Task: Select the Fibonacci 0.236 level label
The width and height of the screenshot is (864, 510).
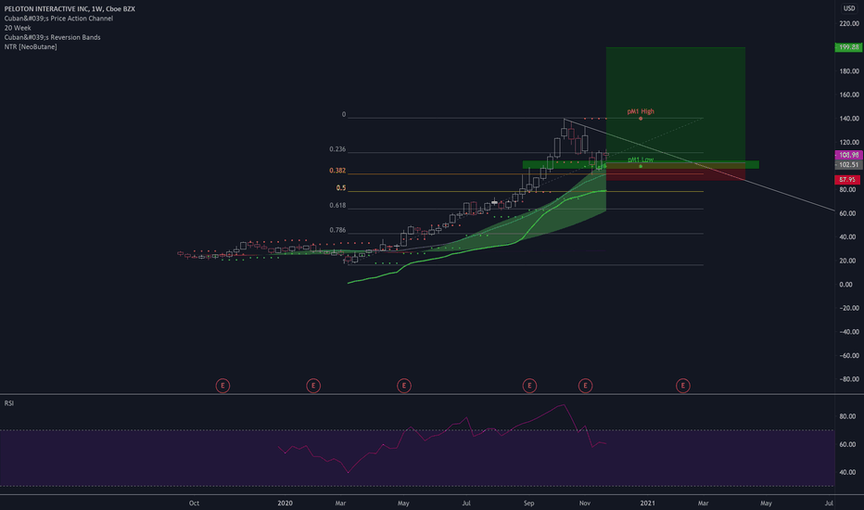Action: [x=337, y=149]
